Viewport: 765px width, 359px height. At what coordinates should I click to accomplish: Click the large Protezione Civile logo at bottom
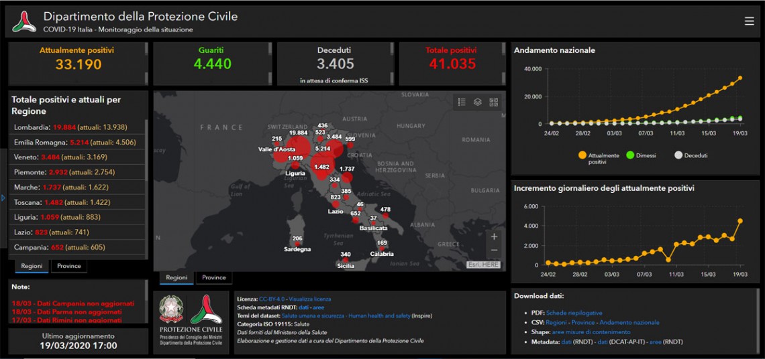tap(207, 309)
